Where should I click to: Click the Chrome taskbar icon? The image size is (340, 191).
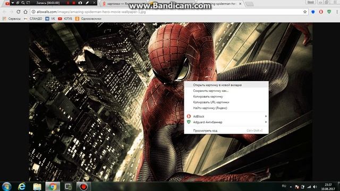coord(53,186)
